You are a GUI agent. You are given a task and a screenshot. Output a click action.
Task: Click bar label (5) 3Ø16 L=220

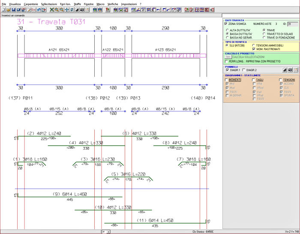click(x=128, y=174)
